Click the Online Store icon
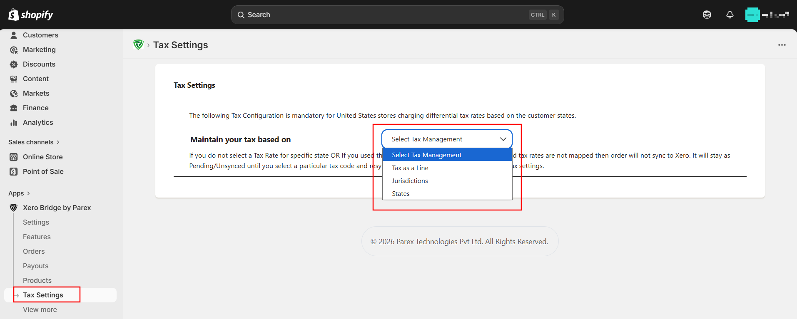Screen dimensions: 797x319 [x=14, y=157]
